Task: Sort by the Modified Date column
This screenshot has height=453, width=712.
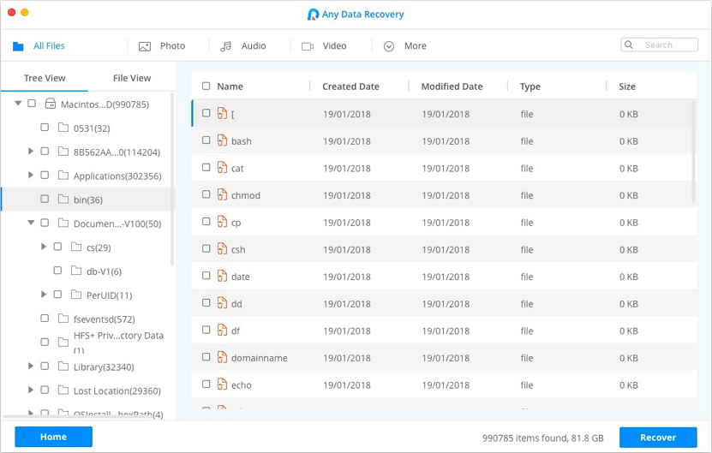Action: [x=452, y=86]
